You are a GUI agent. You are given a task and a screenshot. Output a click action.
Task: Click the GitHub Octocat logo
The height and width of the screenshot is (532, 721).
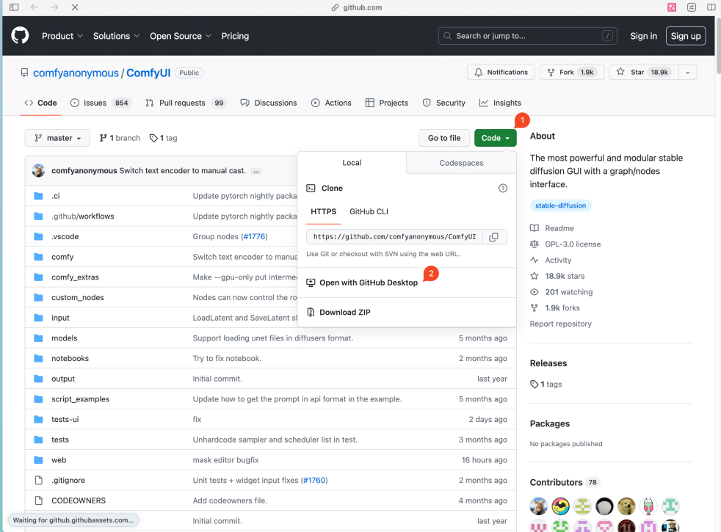(20, 35)
